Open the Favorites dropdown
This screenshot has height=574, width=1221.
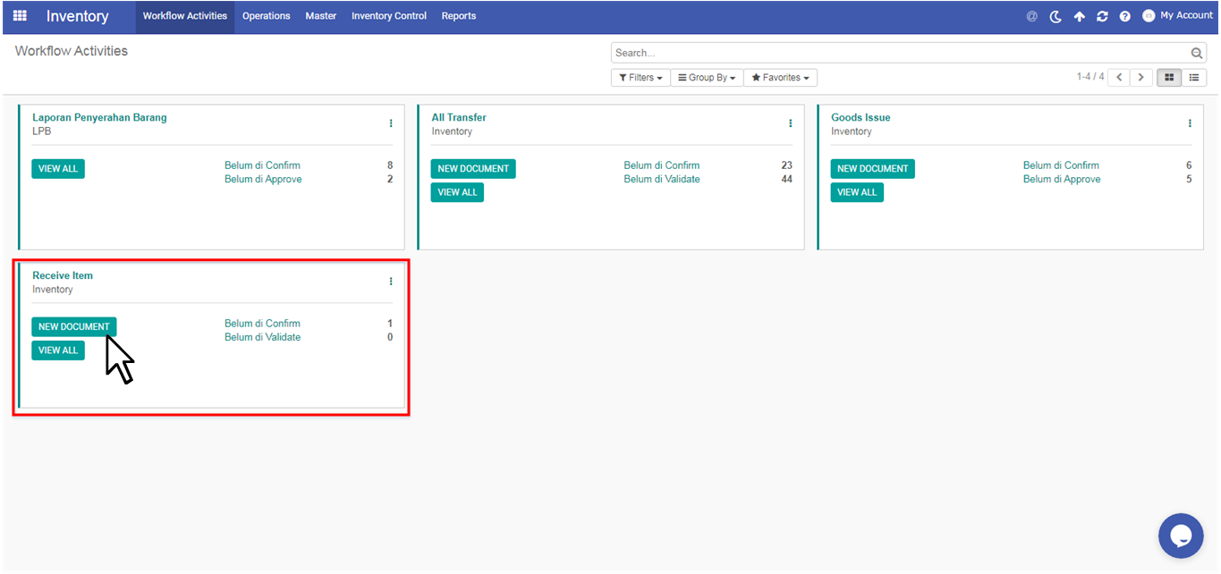[x=780, y=78]
